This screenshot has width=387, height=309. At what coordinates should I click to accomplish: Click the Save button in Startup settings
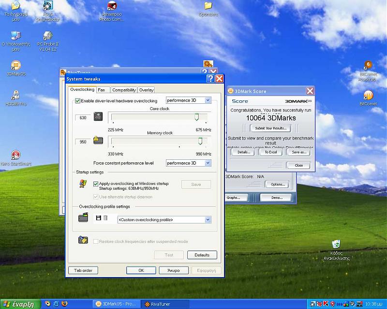point(196,184)
